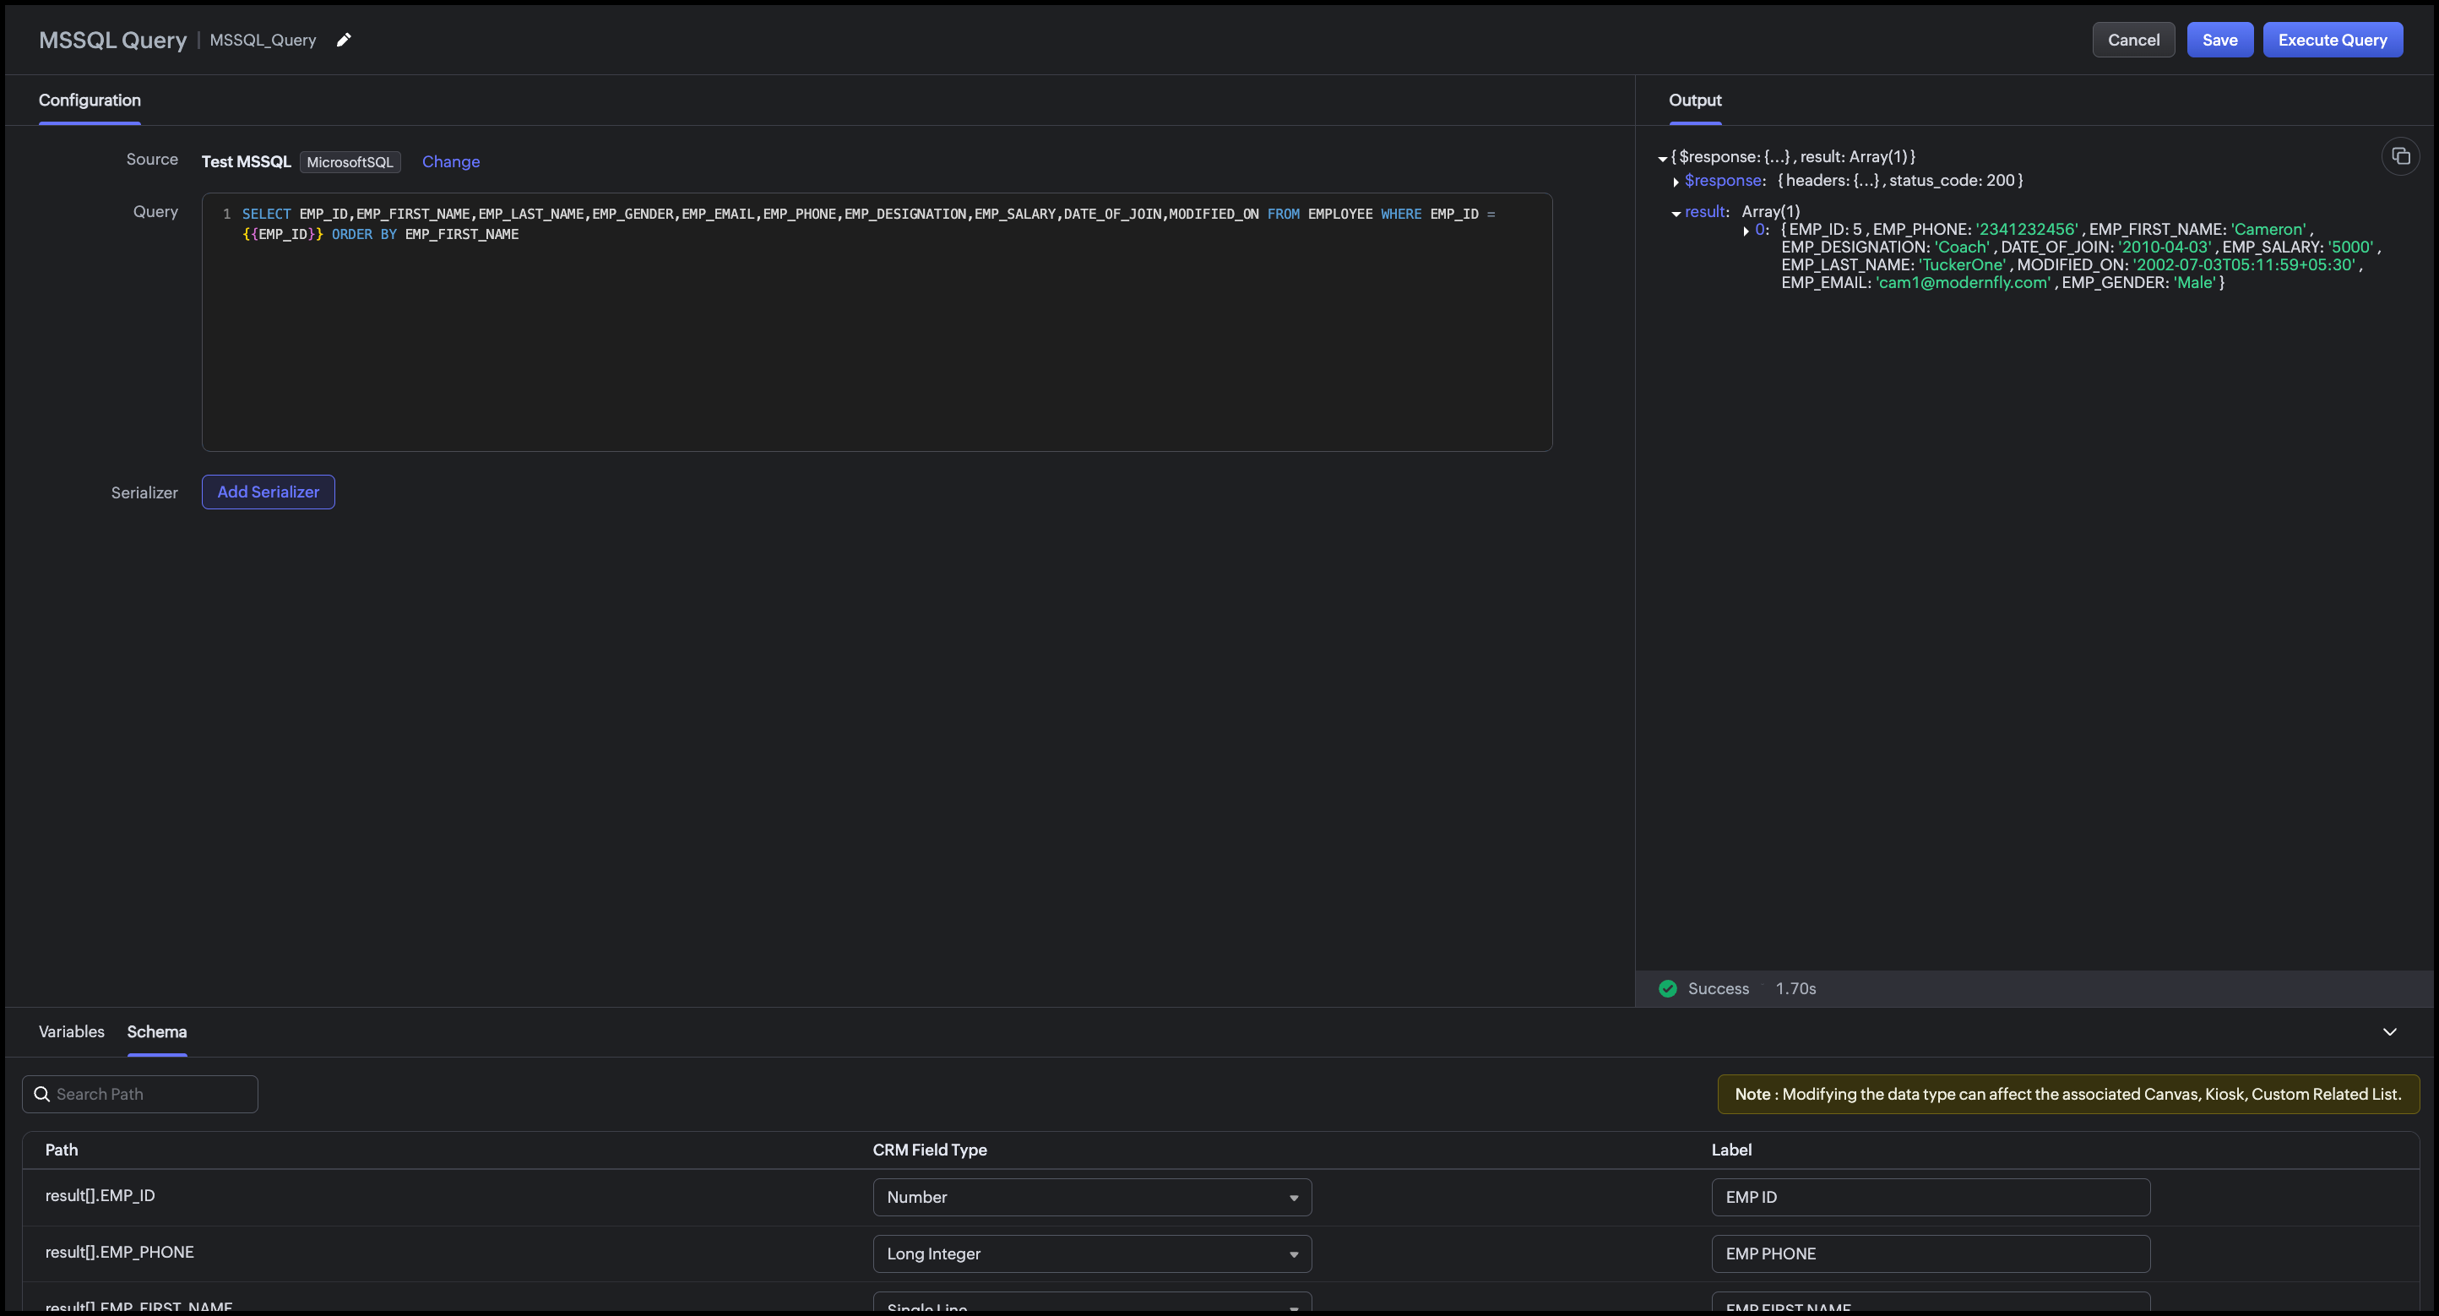This screenshot has height=1316, width=2439.
Task: Click the Change source link
Action: (451, 162)
